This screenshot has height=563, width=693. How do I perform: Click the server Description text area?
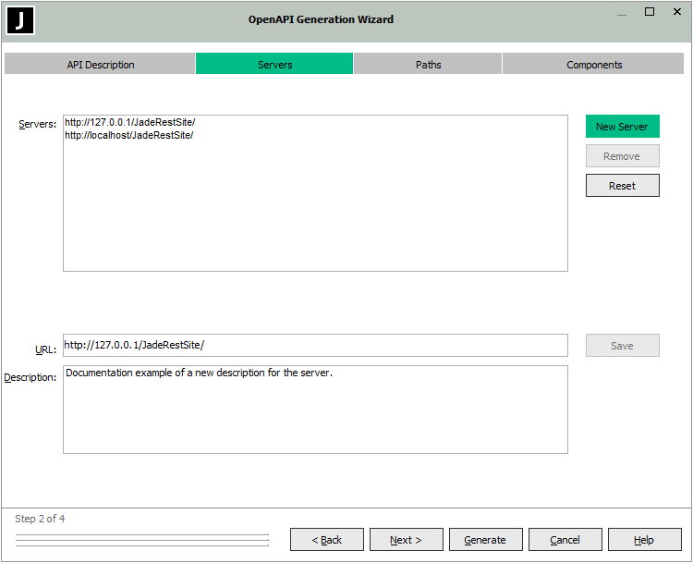click(x=314, y=410)
